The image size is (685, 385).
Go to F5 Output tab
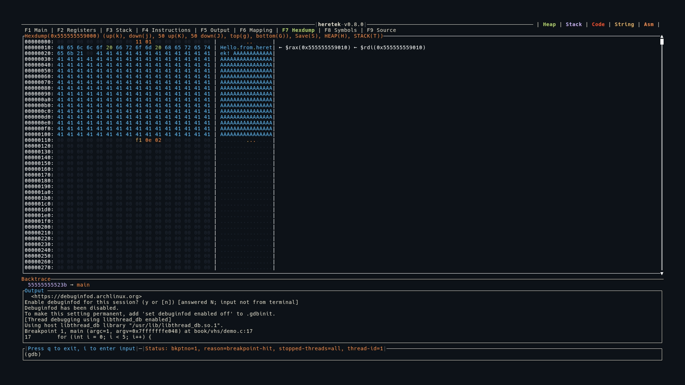click(215, 30)
